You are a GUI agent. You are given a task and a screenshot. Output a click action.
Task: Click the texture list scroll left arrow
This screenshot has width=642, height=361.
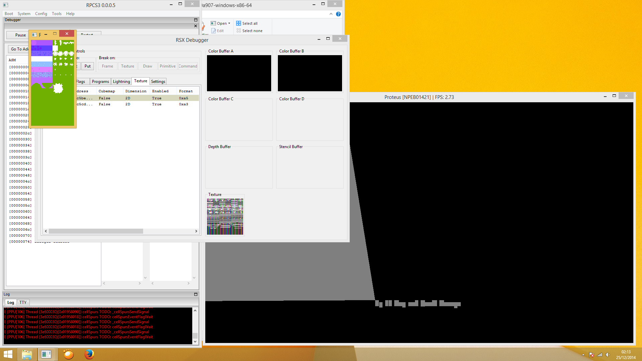46,231
